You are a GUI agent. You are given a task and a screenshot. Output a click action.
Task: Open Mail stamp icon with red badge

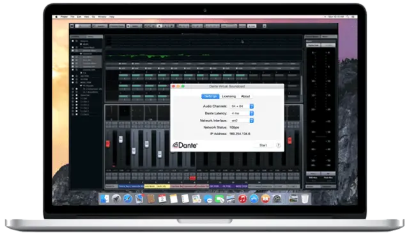point(139,199)
